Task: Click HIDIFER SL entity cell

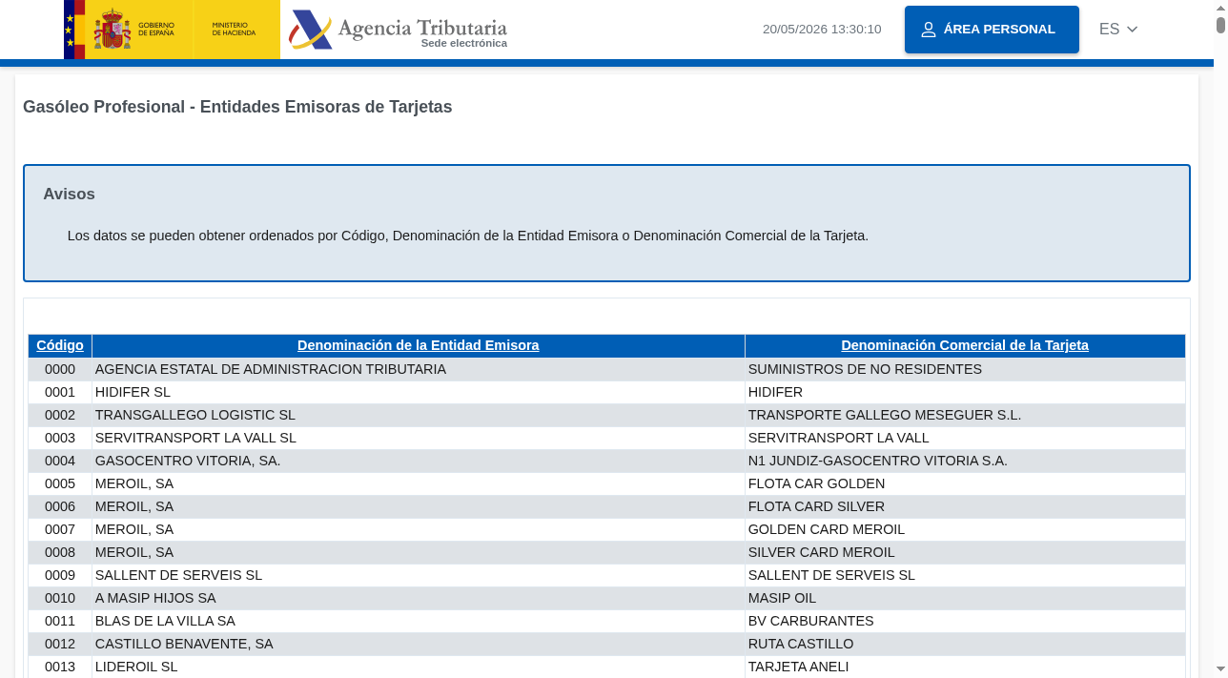Action: [x=419, y=392]
